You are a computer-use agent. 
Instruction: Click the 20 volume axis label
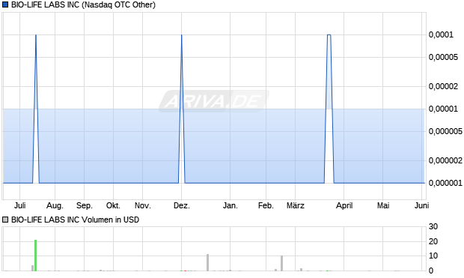[433, 241]
